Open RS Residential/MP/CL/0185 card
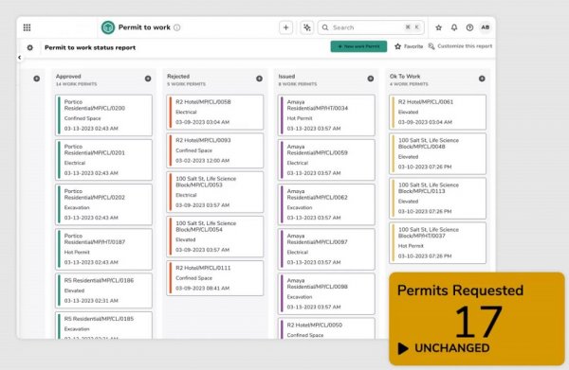 coord(103,326)
